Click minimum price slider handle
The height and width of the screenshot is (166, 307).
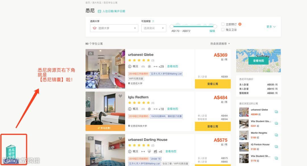pos(172,26)
